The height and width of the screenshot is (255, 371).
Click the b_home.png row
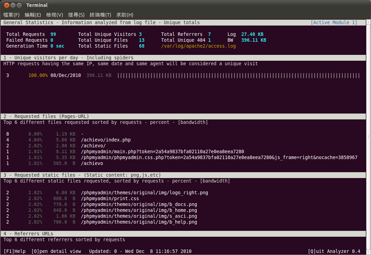[183, 210]
